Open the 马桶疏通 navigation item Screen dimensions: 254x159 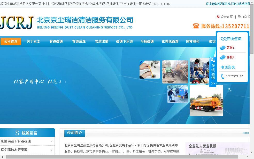[x=147, y=41]
